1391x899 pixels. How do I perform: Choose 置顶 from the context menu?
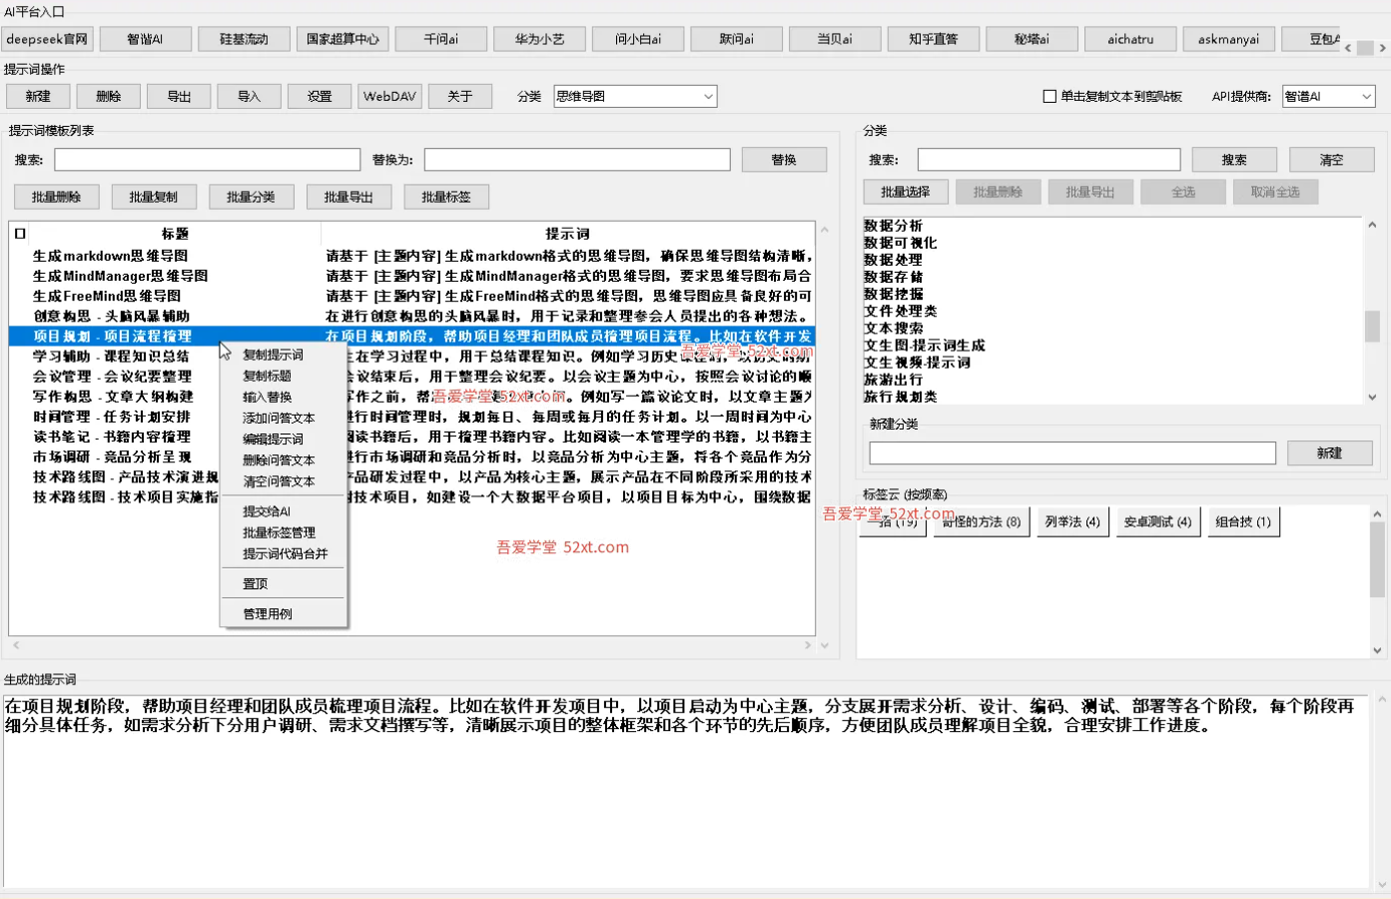click(284, 583)
